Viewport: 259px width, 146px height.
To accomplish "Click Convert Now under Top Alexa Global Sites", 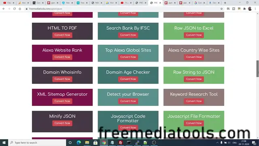I will point(128,57).
